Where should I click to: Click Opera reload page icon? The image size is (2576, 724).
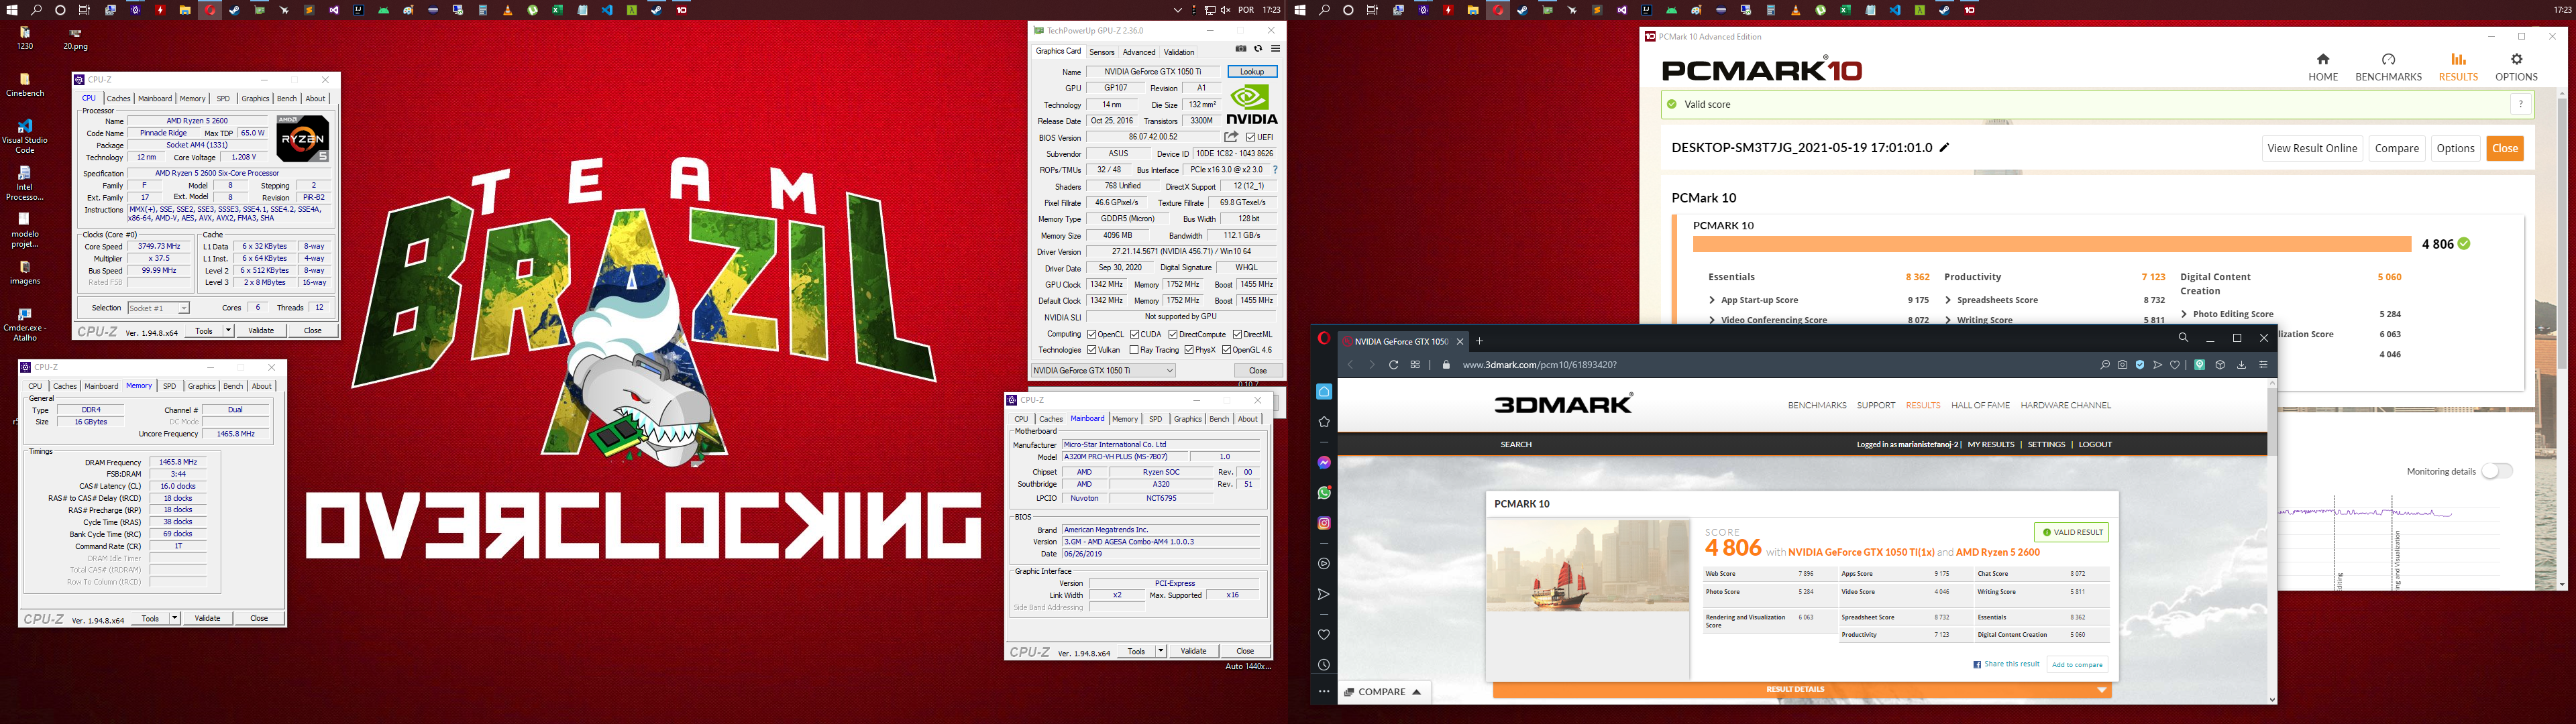click(x=1393, y=365)
